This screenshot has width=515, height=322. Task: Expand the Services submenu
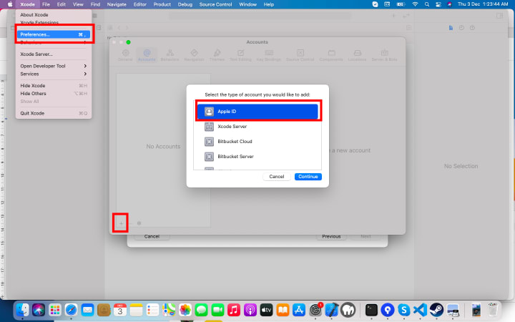(x=54, y=74)
